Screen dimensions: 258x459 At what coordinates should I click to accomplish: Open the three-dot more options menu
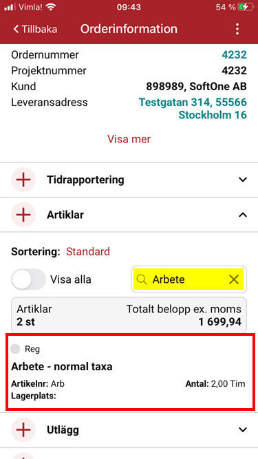pyautogui.click(x=237, y=29)
